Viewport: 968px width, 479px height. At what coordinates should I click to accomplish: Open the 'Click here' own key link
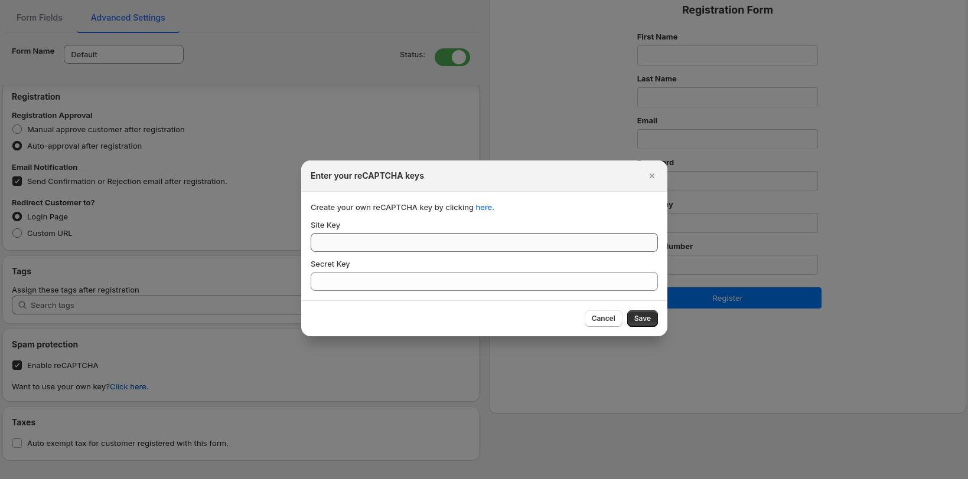click(129, 387)
